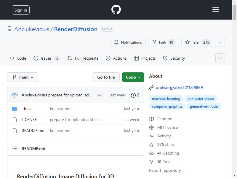Switch to the Projects tab
Viewport: 237px width, 178px height.
(x=145, y=58)
